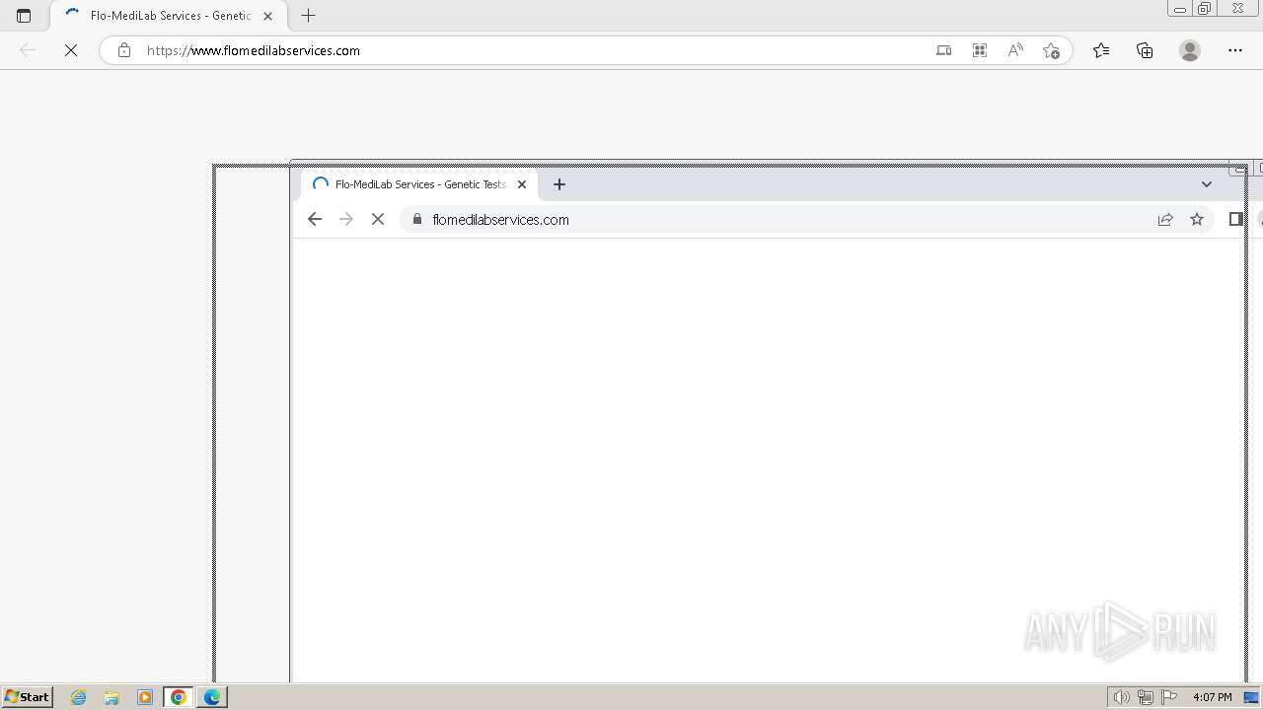Switch to Chrome via taskbar
The height and width of the screenshot is (710, 1263).
pyautogui.click(x=179, y=697)
